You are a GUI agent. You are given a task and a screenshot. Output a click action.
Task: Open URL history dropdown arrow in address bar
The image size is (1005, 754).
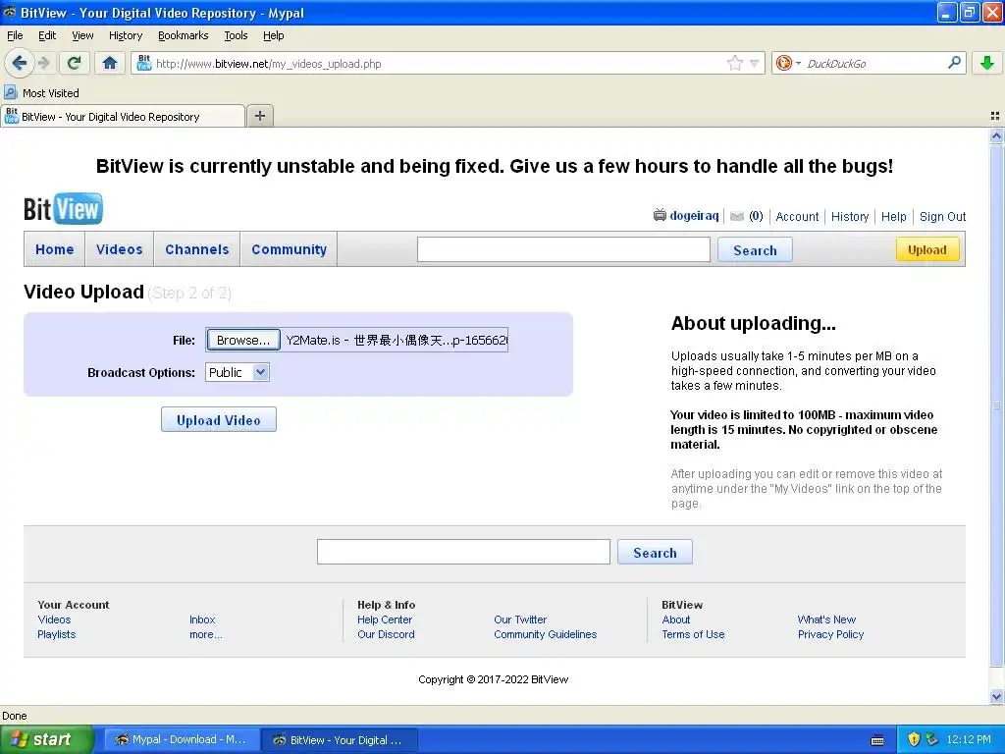tap(755, 64)
